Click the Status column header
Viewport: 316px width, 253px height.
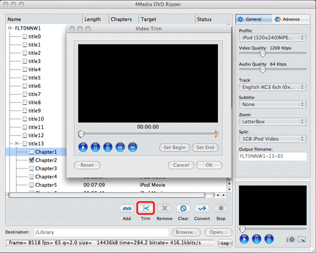214,19
